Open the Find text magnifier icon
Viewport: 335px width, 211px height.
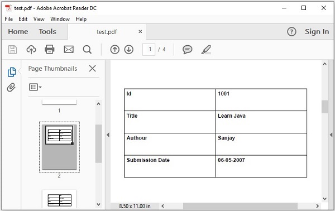pos(87,50)
